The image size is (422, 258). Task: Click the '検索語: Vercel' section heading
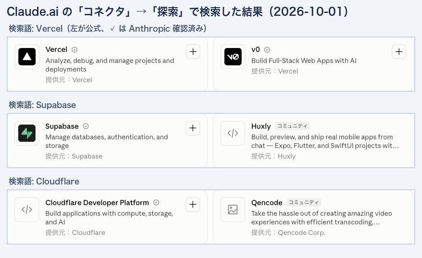pos(108,28)
